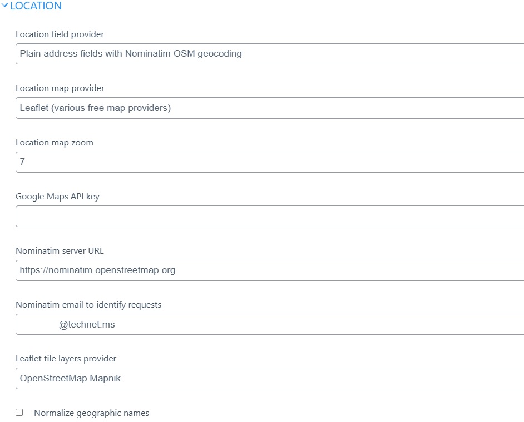
Task: Click 'Leaflet tile layers provider' label
Action: point(66,359)
